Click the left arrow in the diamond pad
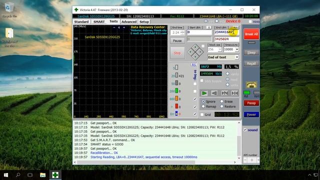The height and width of the screenshot is (180, 320). pyautogui.click(x=190, y=52)
